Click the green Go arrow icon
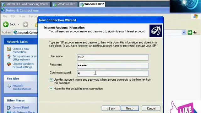The width and height of the screenshot is (201, 113). [190, 32]
